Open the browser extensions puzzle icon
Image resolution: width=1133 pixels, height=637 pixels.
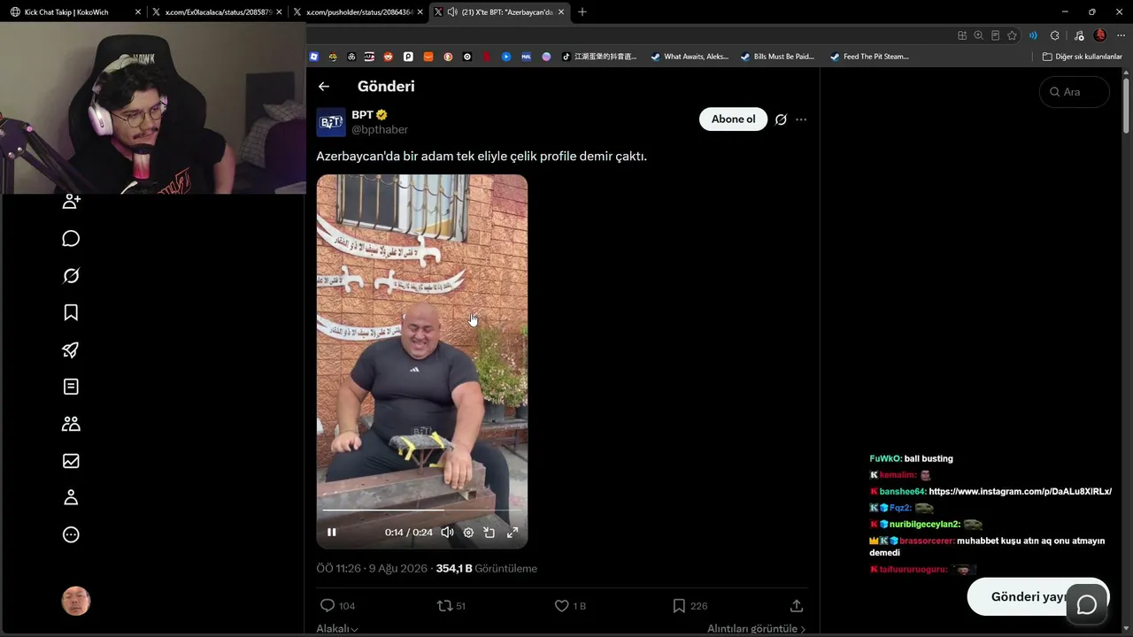pyautogui.click(x=1054, y=35)
